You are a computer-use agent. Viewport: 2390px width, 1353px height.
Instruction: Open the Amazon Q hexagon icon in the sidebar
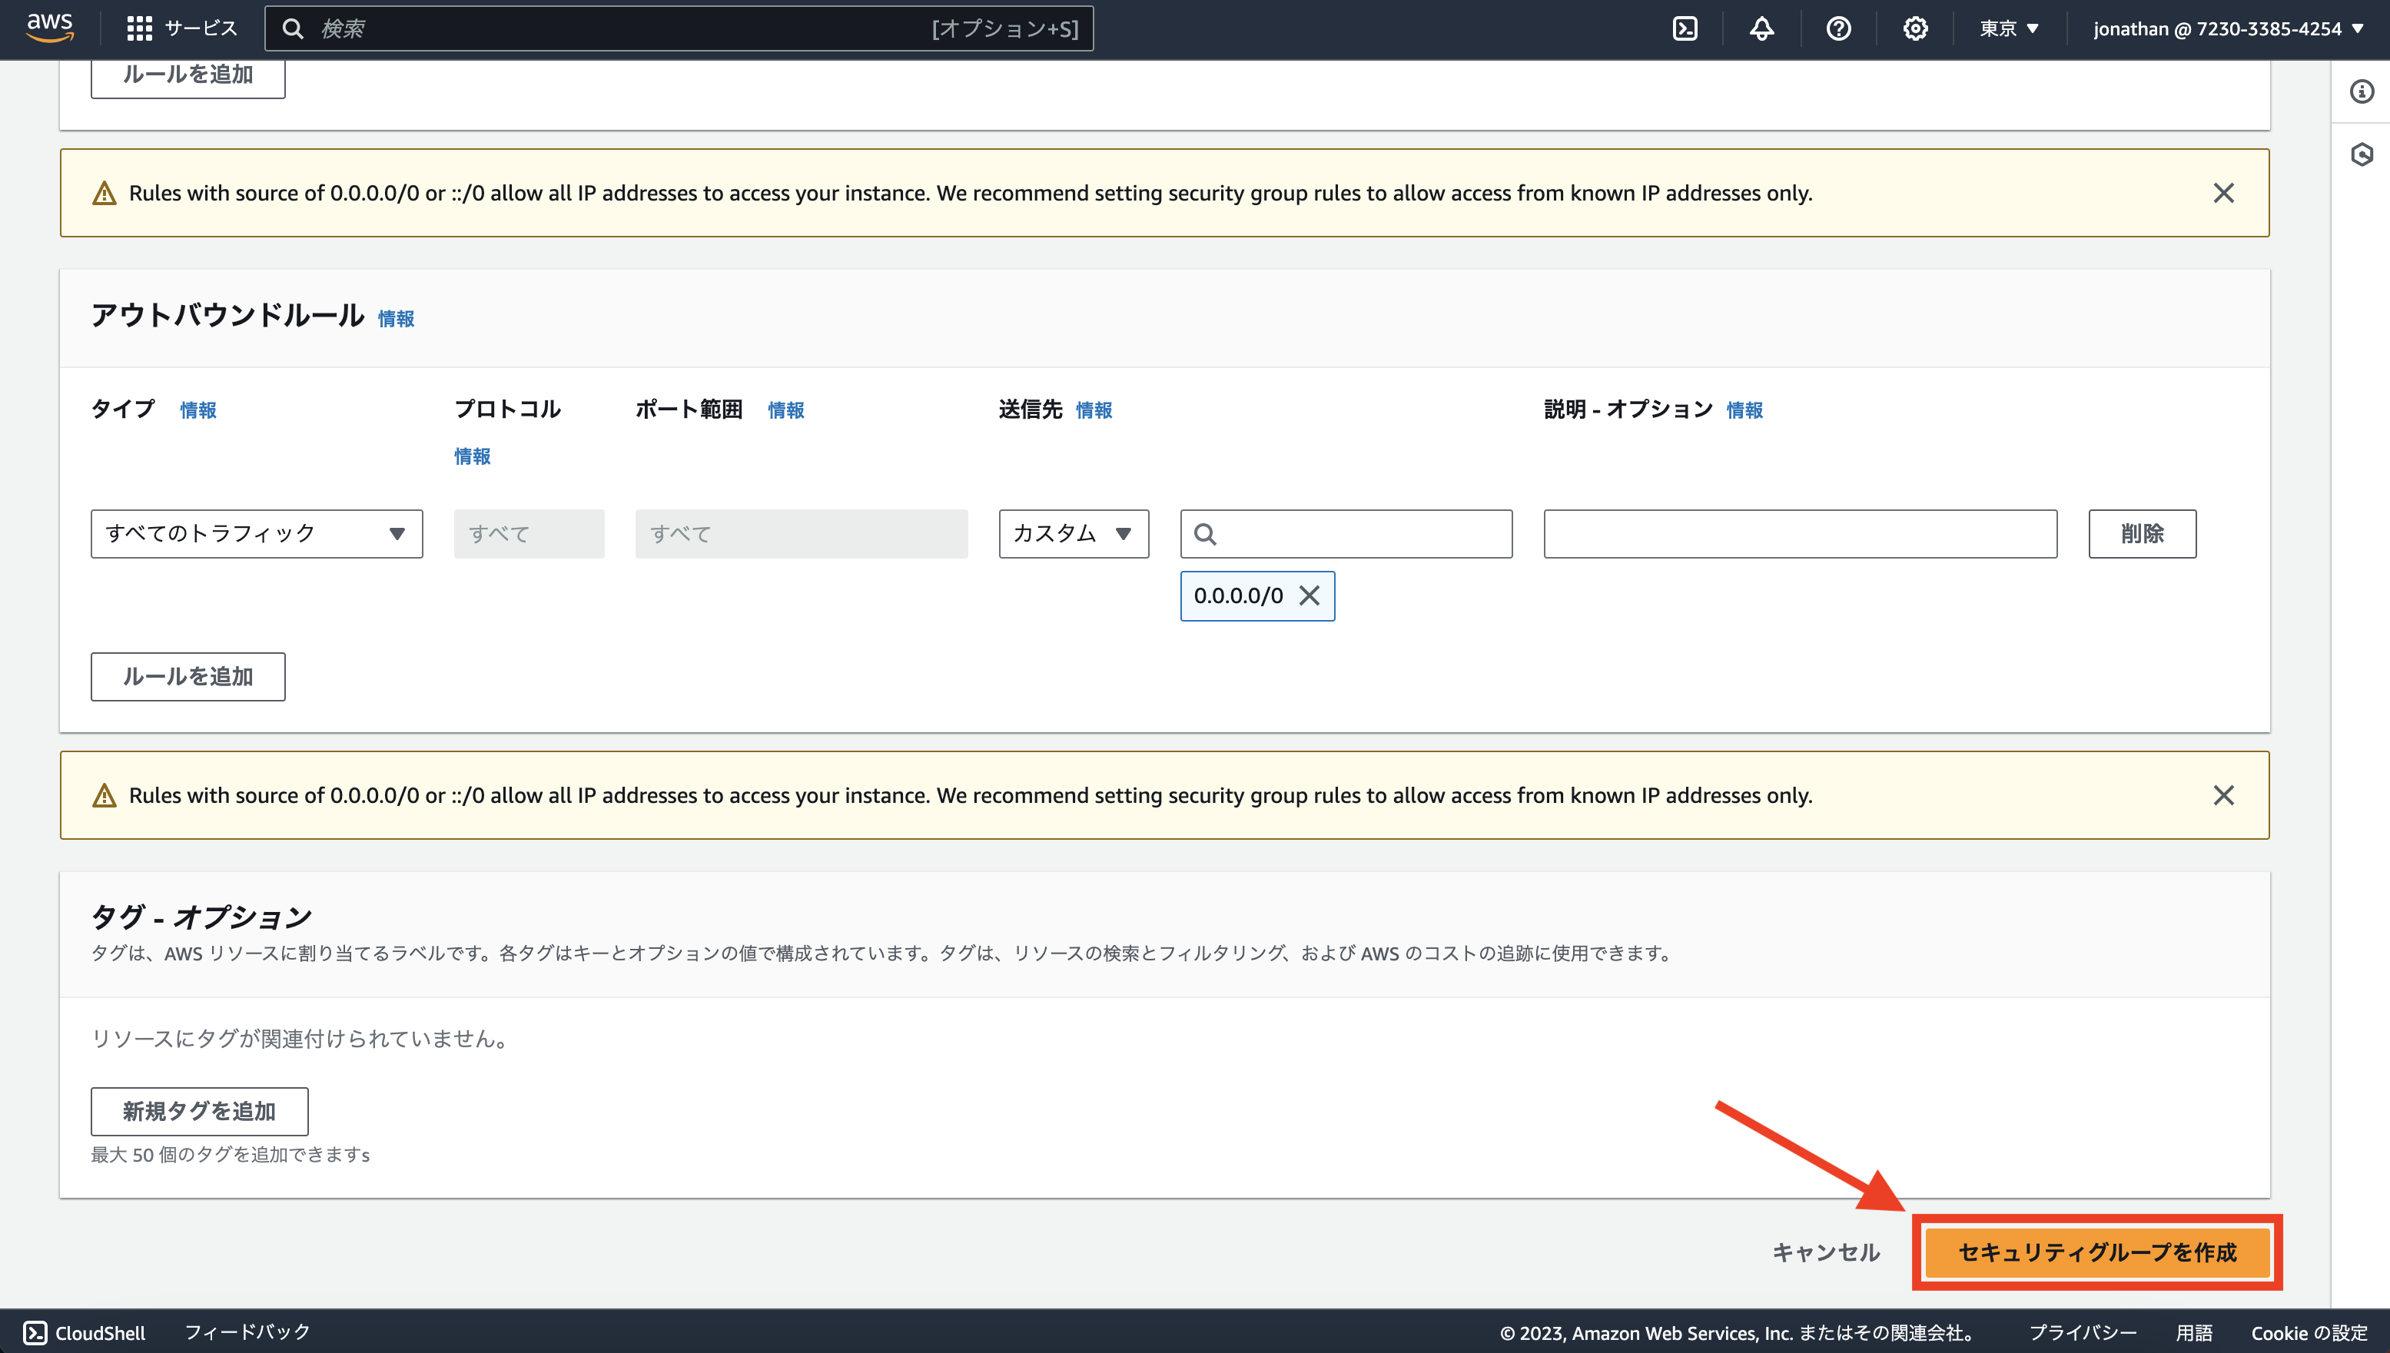[x=2362, y=156]
